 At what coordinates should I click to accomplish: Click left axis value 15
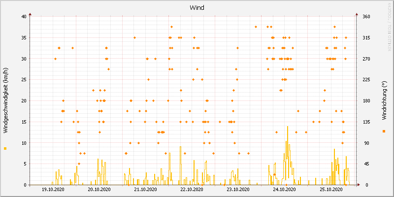pyautogui.click(x=24, y=122)
